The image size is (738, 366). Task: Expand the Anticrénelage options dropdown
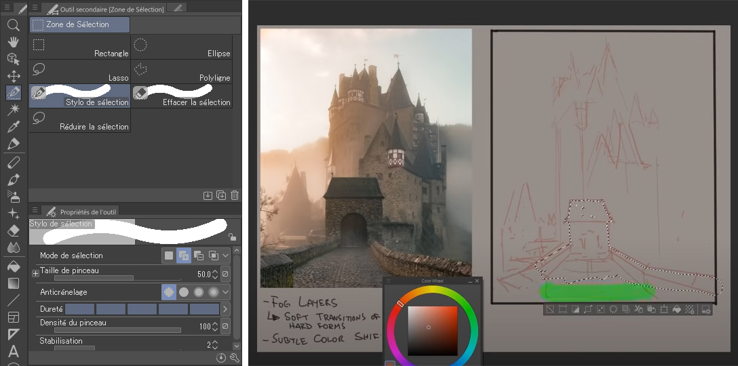[x=226, y=292]
